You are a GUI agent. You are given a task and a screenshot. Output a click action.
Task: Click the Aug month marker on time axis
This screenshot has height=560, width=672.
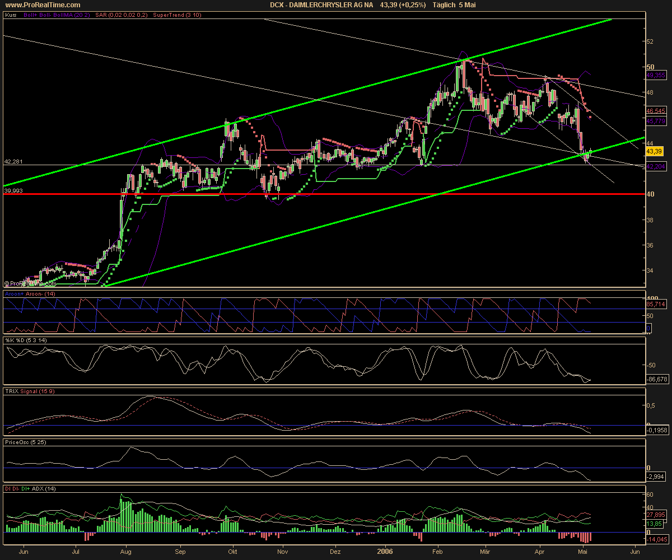point(126,551)
